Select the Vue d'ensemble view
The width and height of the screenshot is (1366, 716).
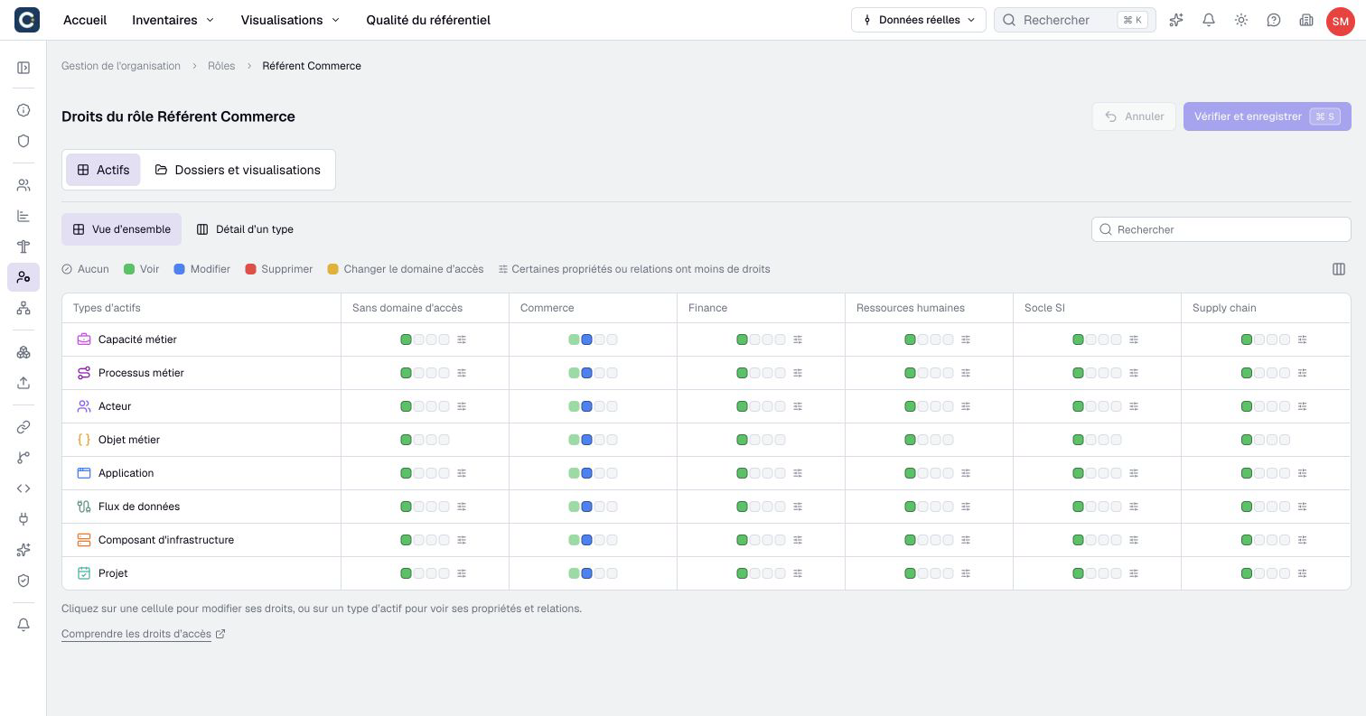tap(121, 229)
